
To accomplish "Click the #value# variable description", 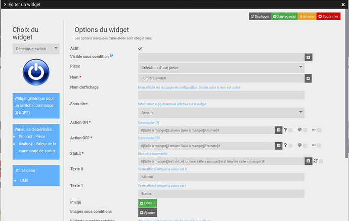I will (x=37, y=147).
